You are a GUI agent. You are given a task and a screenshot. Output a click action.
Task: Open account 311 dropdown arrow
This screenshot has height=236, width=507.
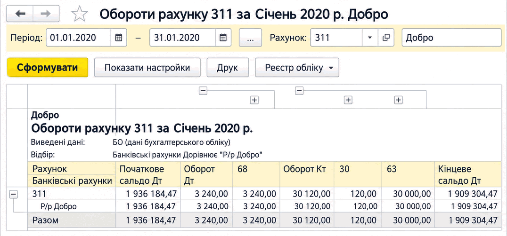tap(370, 38)
